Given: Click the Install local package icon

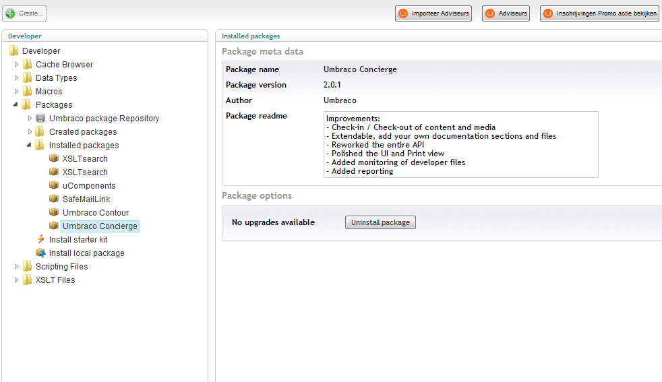Looking at the screenshot, I should (x=40, y=253).
